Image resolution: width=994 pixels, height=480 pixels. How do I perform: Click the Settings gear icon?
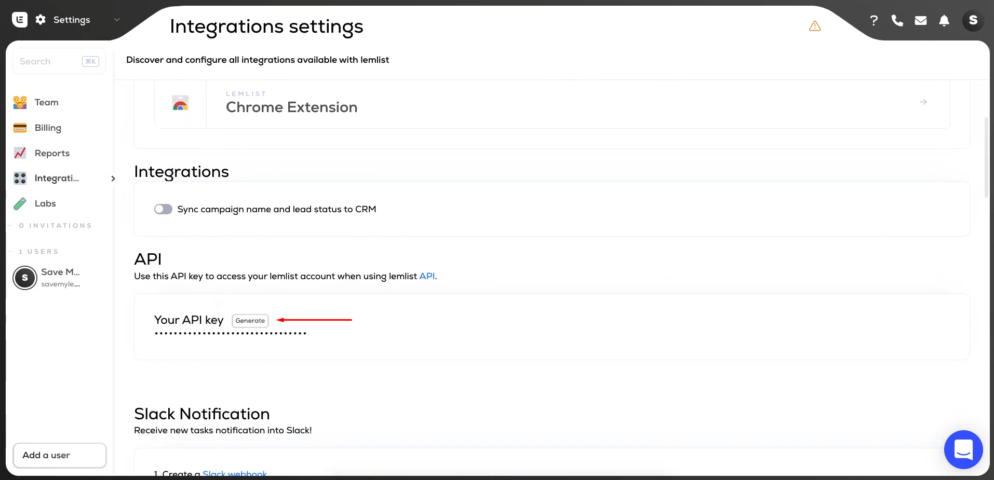pos(41,20)
